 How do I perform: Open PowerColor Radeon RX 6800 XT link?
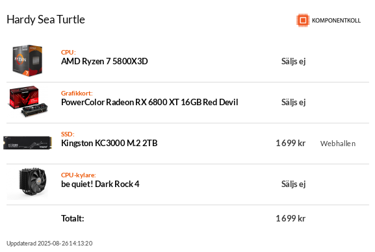[x=149, y=103]
